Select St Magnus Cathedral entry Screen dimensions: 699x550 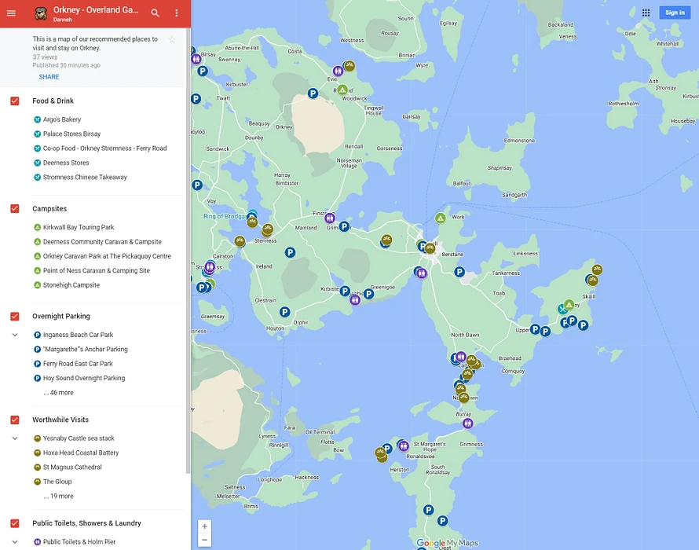coord(72,467)
